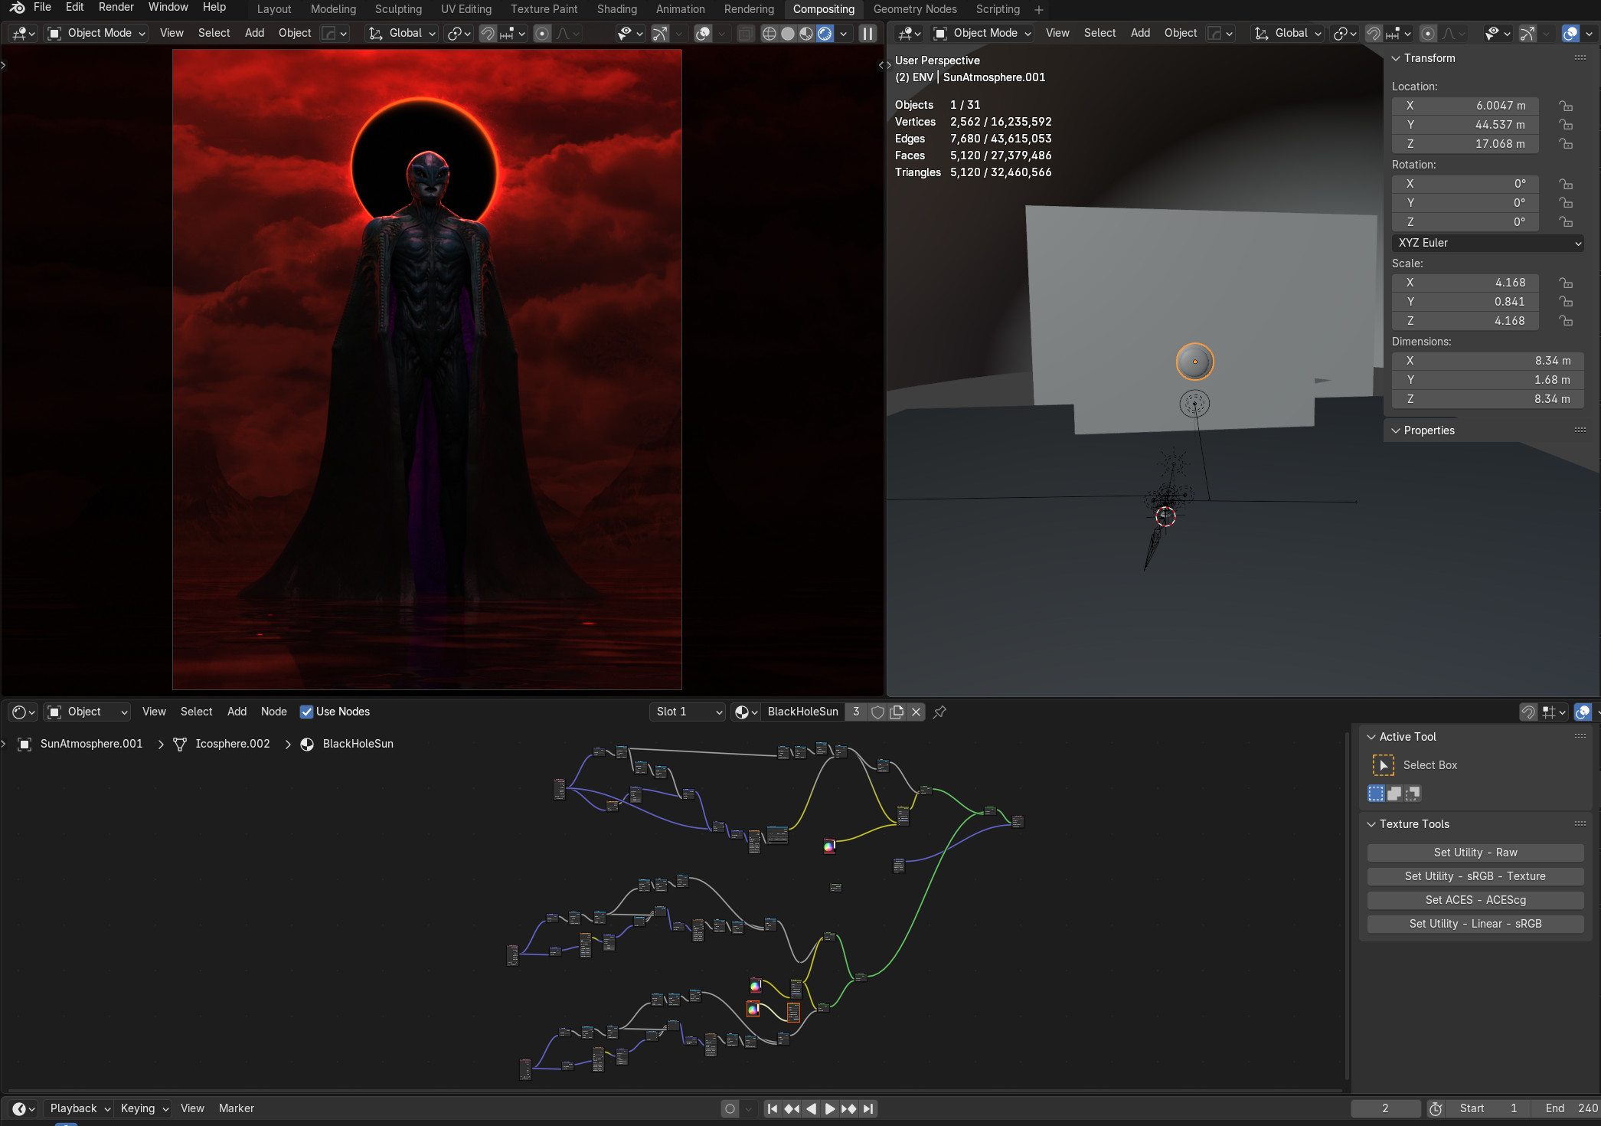Uncheck the Use Nodes checkbox
The image size is (1601, 1126).
coord(306,712)
